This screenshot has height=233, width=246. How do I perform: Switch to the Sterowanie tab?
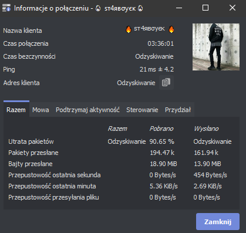pyautogui.click(x=142, y=110)
